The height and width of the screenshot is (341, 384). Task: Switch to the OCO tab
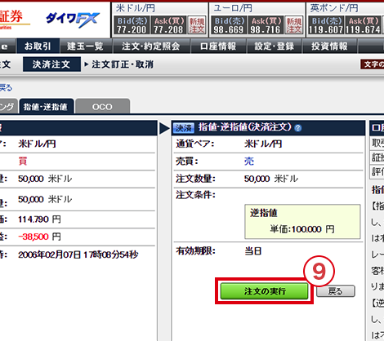[102, 106]
